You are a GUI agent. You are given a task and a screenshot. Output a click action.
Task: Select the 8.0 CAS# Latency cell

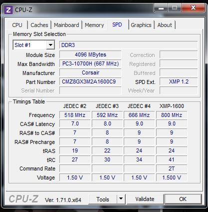[107, 124]
